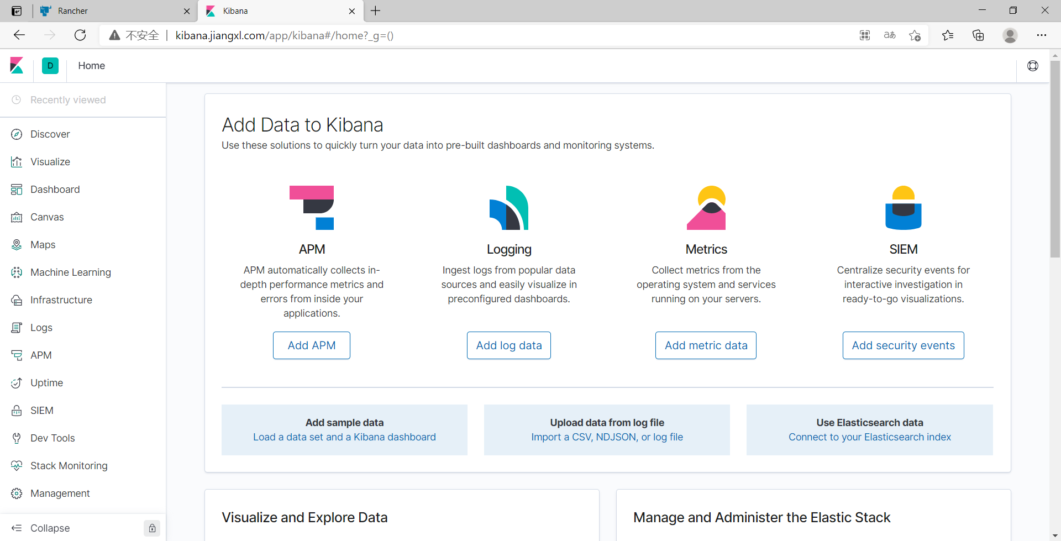Toggle the sidebar lock icon

pyautogui.click(x=152, y=528)
